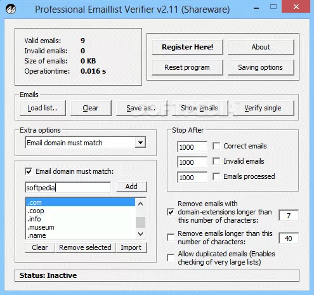Click the Emails processed limit field

(x=192, y=177)
